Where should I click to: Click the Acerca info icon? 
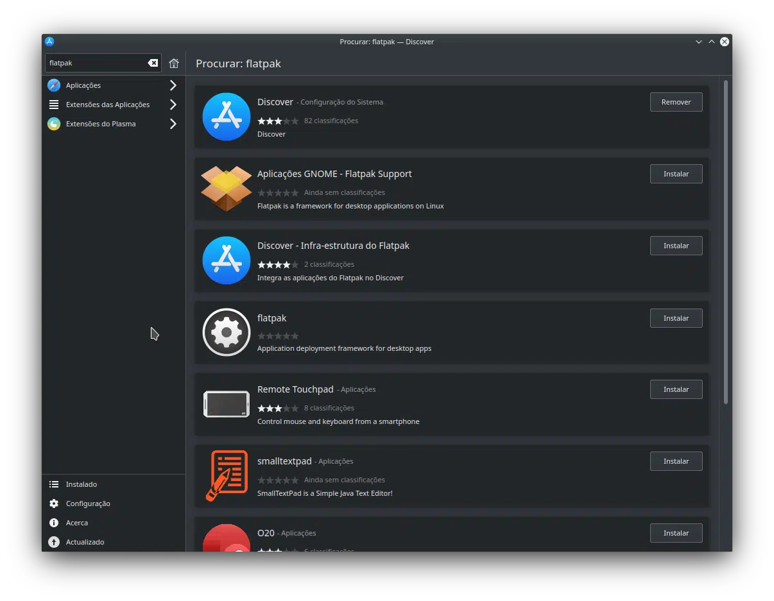54,523
